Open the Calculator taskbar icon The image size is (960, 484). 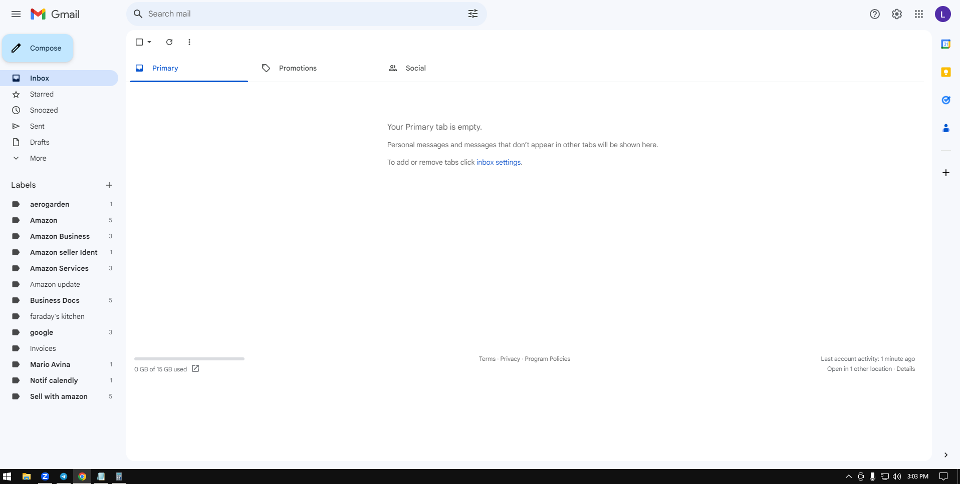[119, 476]
